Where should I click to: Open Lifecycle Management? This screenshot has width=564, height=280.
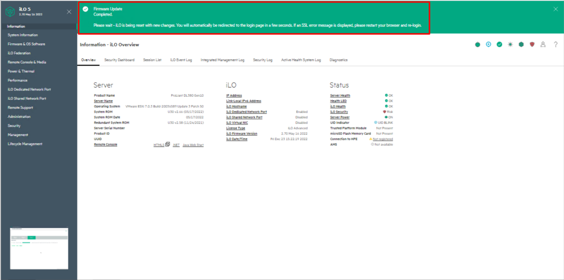point(25,144)
